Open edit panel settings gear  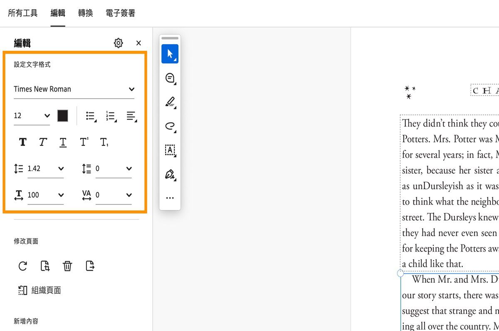[x=119, y=43]
